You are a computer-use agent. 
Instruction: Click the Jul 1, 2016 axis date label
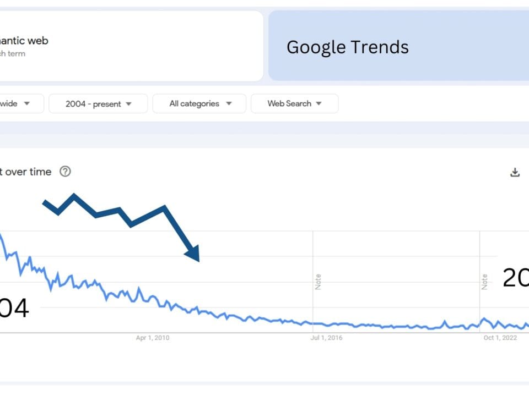pos(326,338)
